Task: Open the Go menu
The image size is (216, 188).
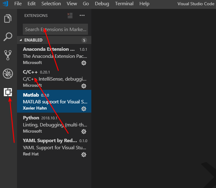Action: click(86, 4)
